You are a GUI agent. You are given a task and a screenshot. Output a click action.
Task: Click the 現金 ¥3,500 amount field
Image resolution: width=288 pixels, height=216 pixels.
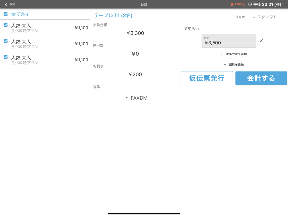pyautogui.click(x=229, y=41)
